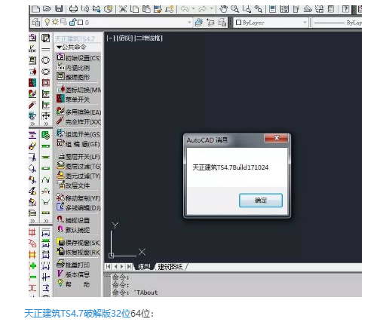This screenshot has height=322, width=389.
Task: Click 帮助 menu entry with lightbulb
Action: [73, 284]
